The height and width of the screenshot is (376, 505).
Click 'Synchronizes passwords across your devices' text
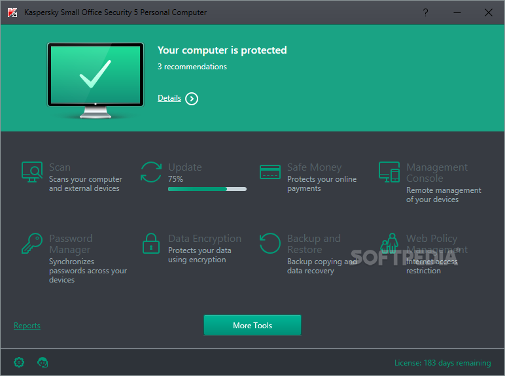click(88, 271)
